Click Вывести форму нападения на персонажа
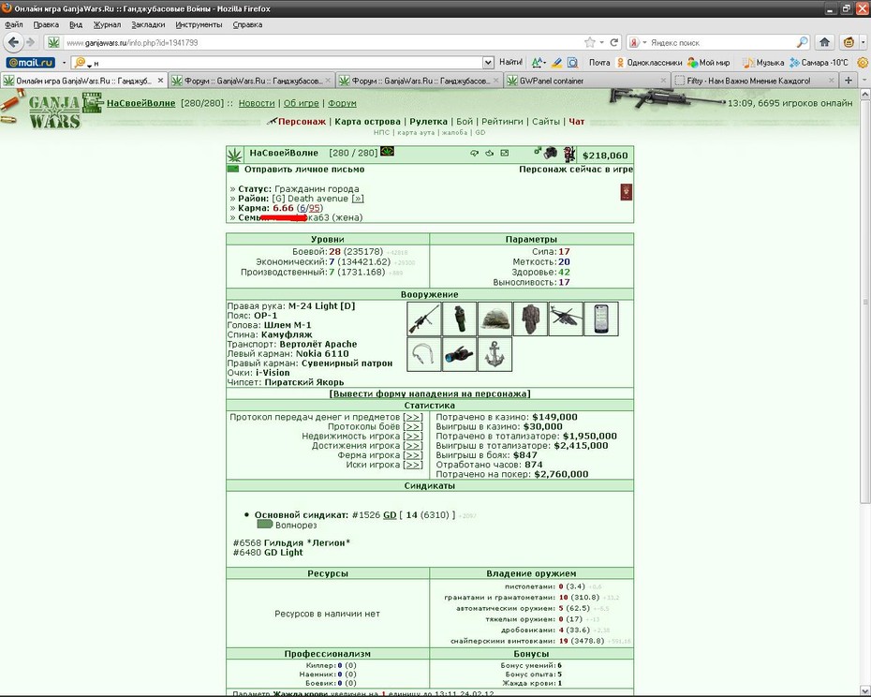 tap(430, 393)
